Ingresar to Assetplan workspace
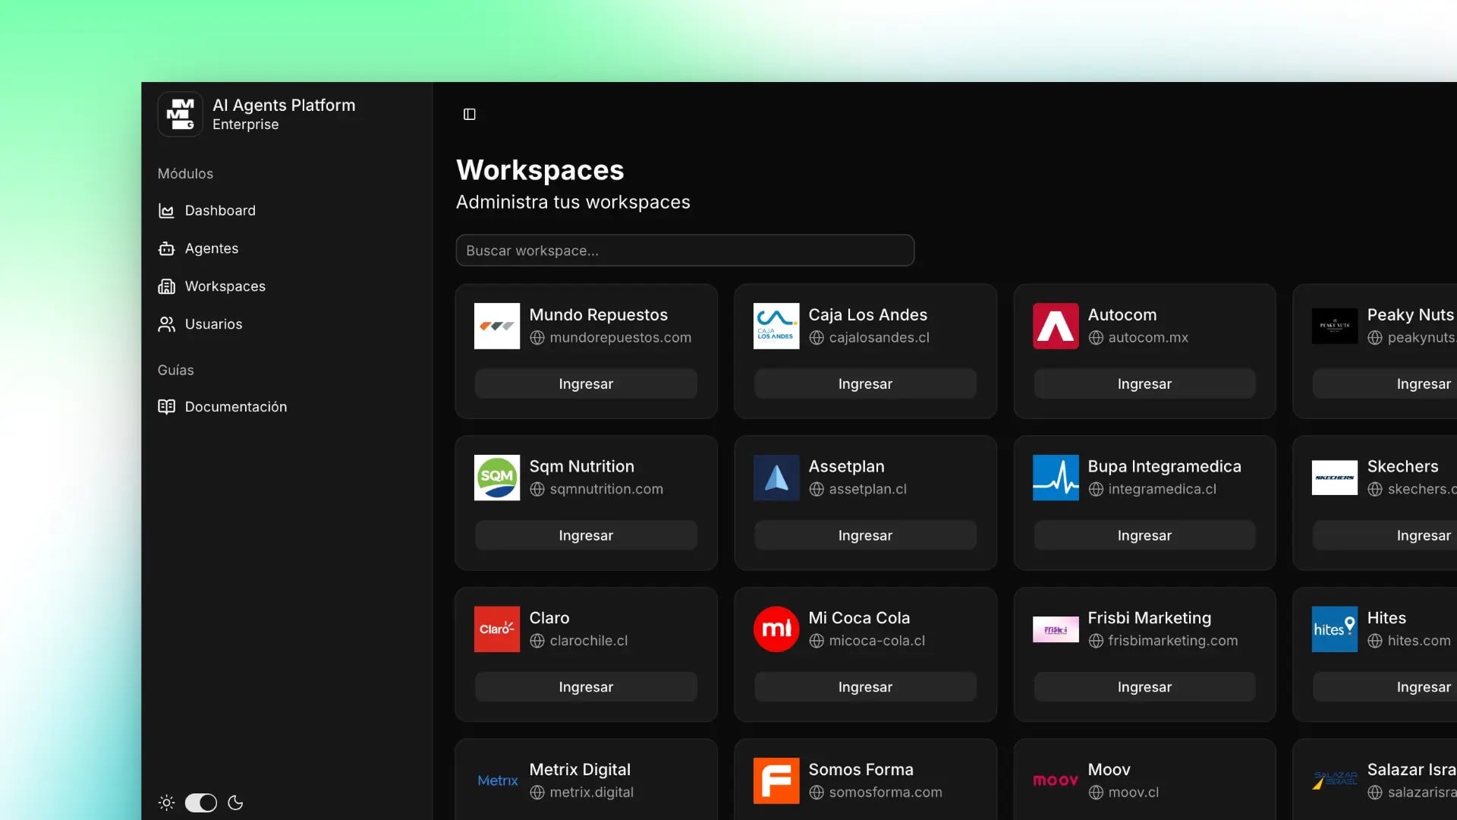 (x=865, y=535)
